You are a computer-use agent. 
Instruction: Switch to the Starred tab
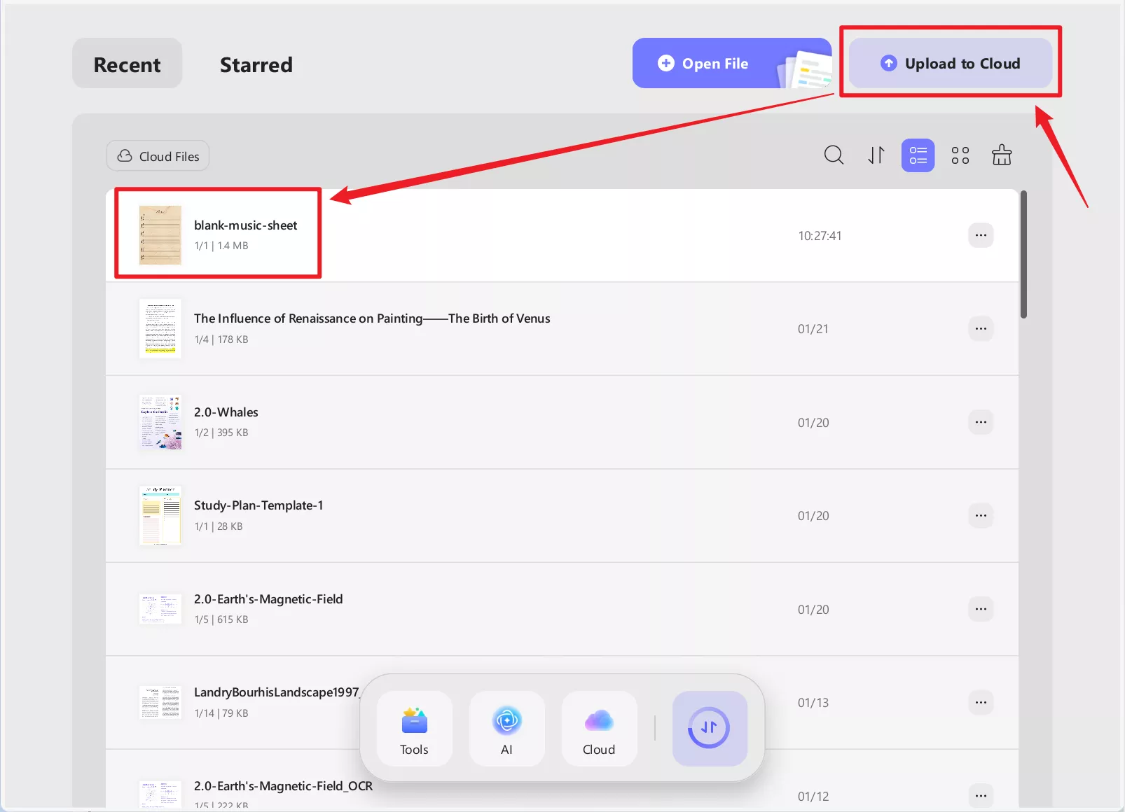point(256,64)
